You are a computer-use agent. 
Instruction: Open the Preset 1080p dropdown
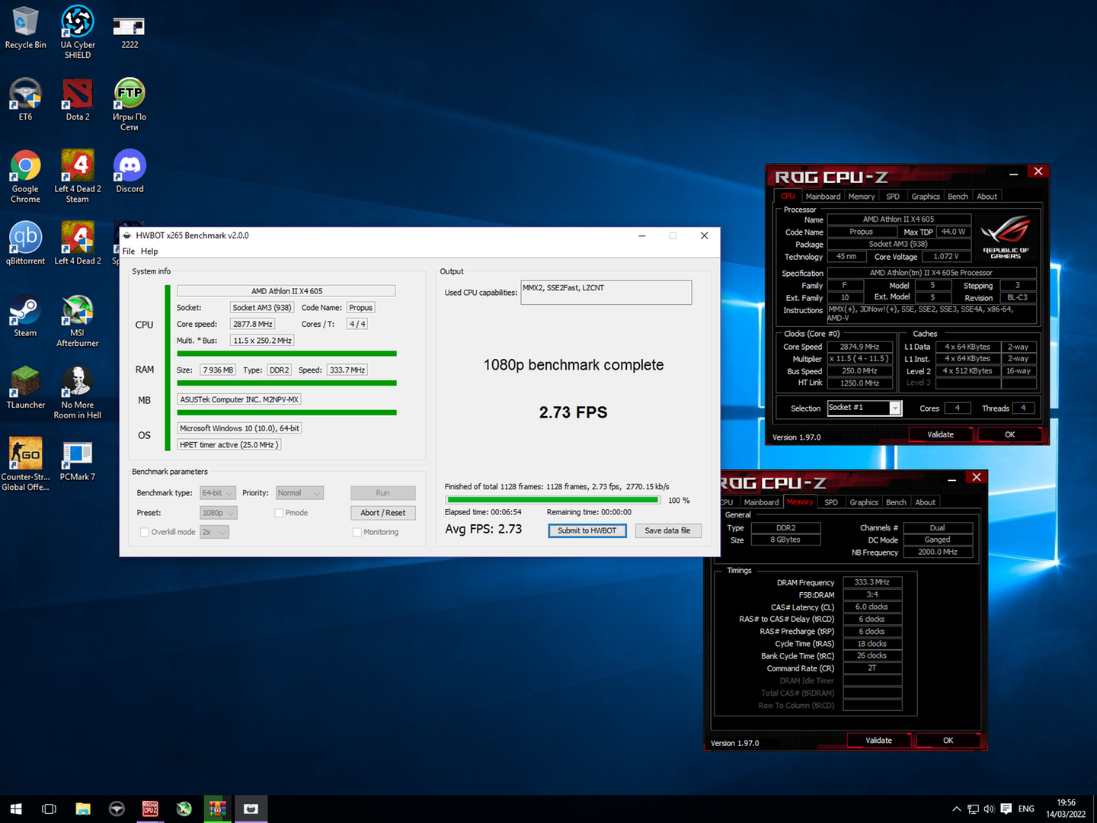[219, 513]
